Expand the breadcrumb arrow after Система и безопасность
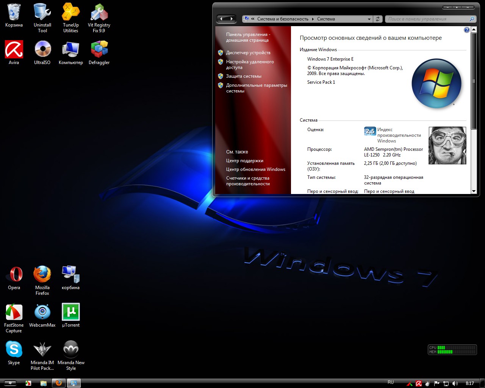 click(313, 19)
